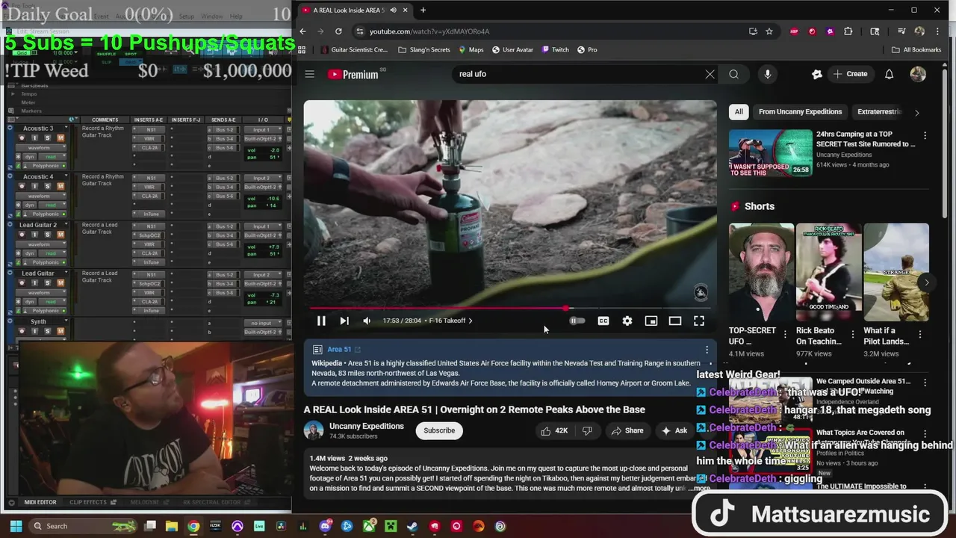The width and height of the screenshot is (956, 538).
Task: Toggle the autoplay switch in player
Action: pyautogui.click(x=577, y=321)
